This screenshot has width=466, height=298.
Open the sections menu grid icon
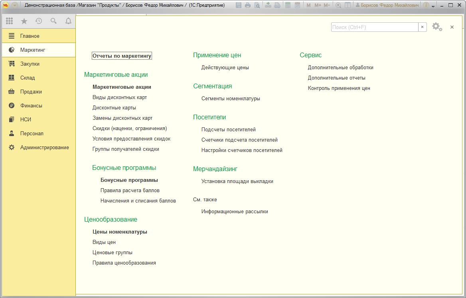pos(9,21)
